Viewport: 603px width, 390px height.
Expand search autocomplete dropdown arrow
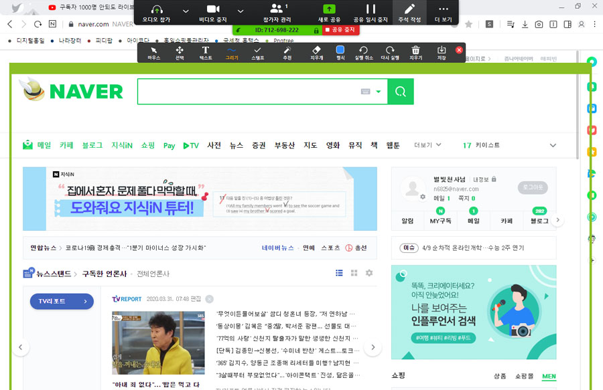379,92
